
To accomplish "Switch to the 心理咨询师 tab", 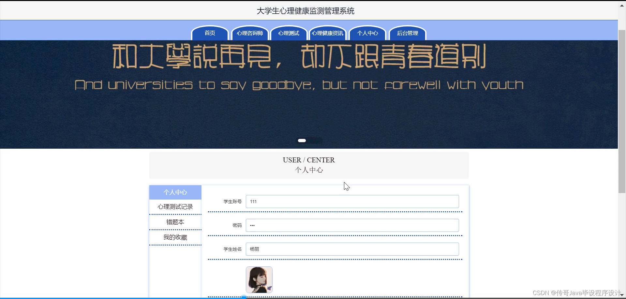I will click(250, 33).
